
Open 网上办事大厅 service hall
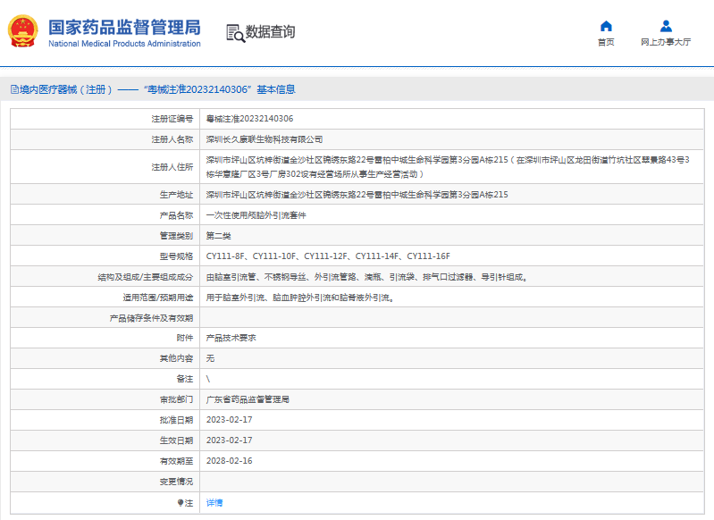pyautogui.click(x=666, y=42)
